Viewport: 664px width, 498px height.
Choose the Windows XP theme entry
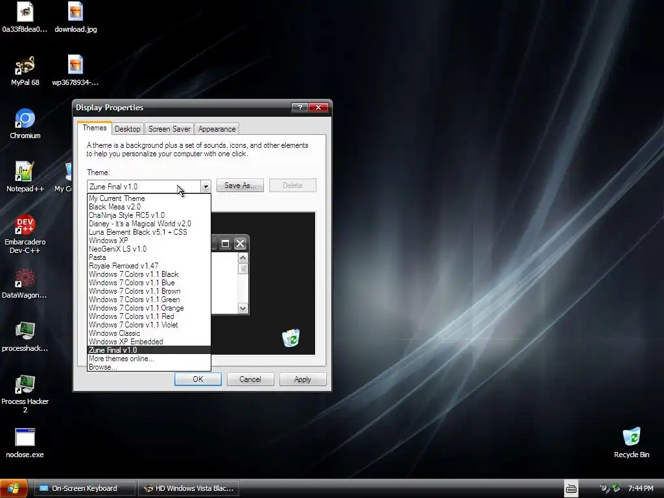[148, 241]
